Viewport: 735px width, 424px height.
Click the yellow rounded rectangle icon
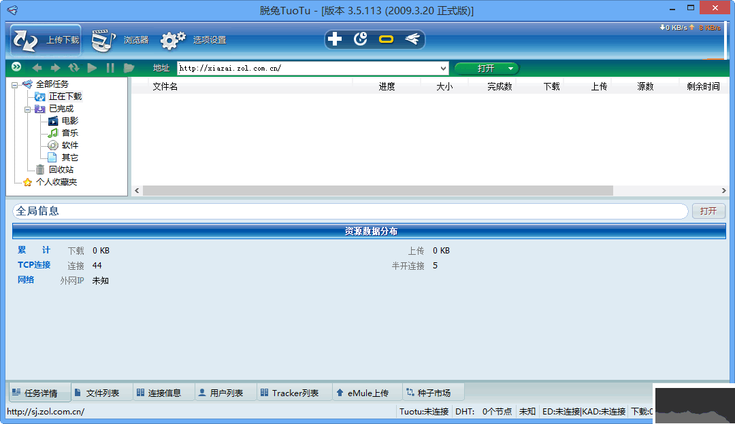click(x=387, y=39)
